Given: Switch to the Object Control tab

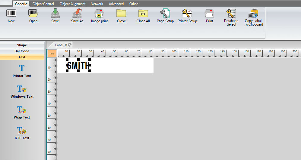Looking at the screenshot, I should tap(43, 4).
